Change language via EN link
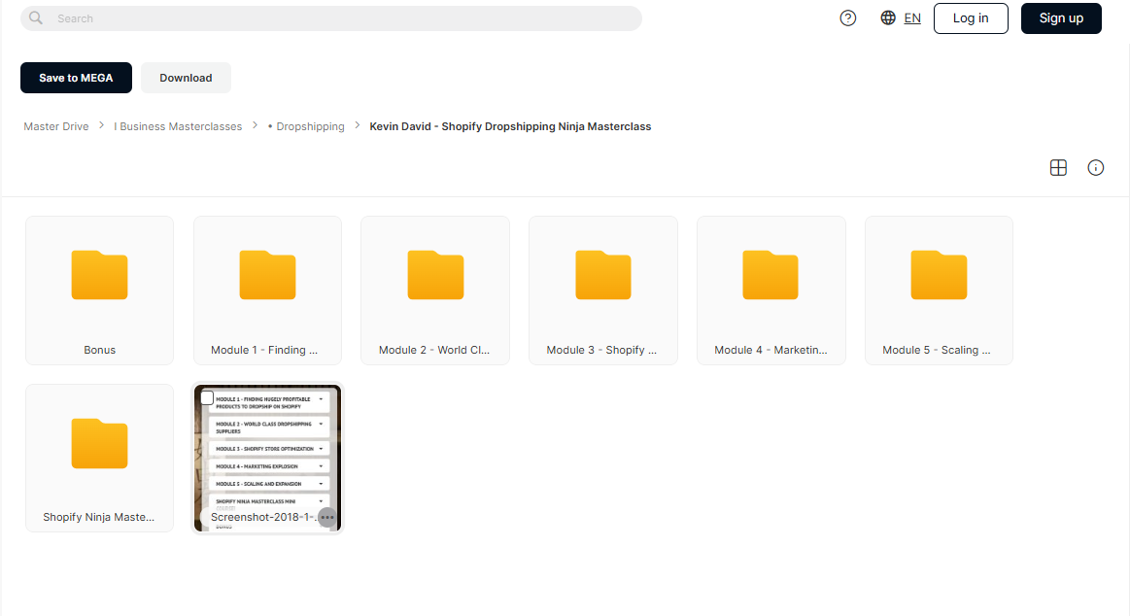 tap(912, 18)
